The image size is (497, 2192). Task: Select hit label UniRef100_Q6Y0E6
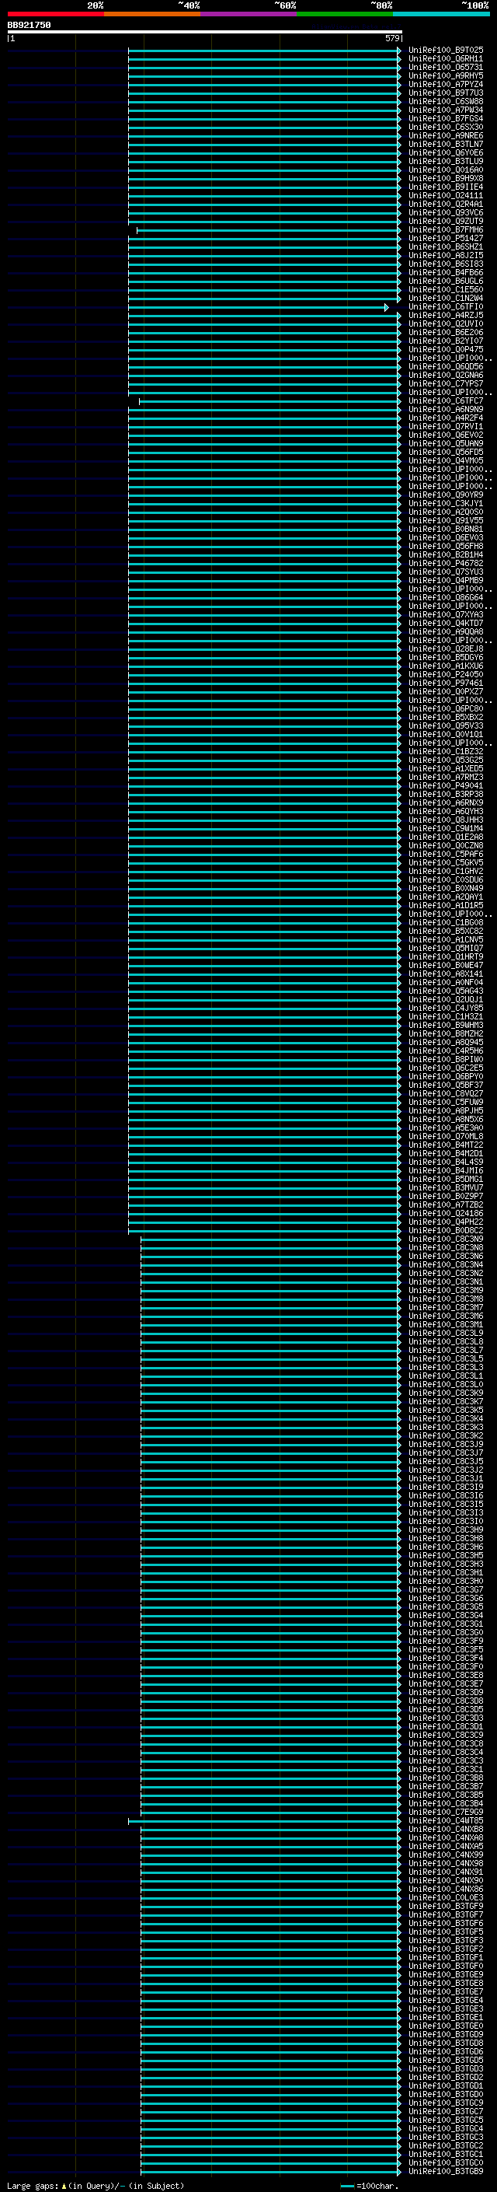point(446,153)
